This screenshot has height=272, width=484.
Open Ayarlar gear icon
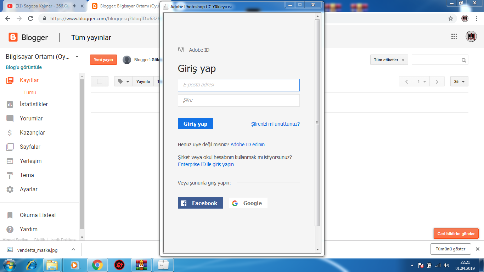(x=10, y=189)
